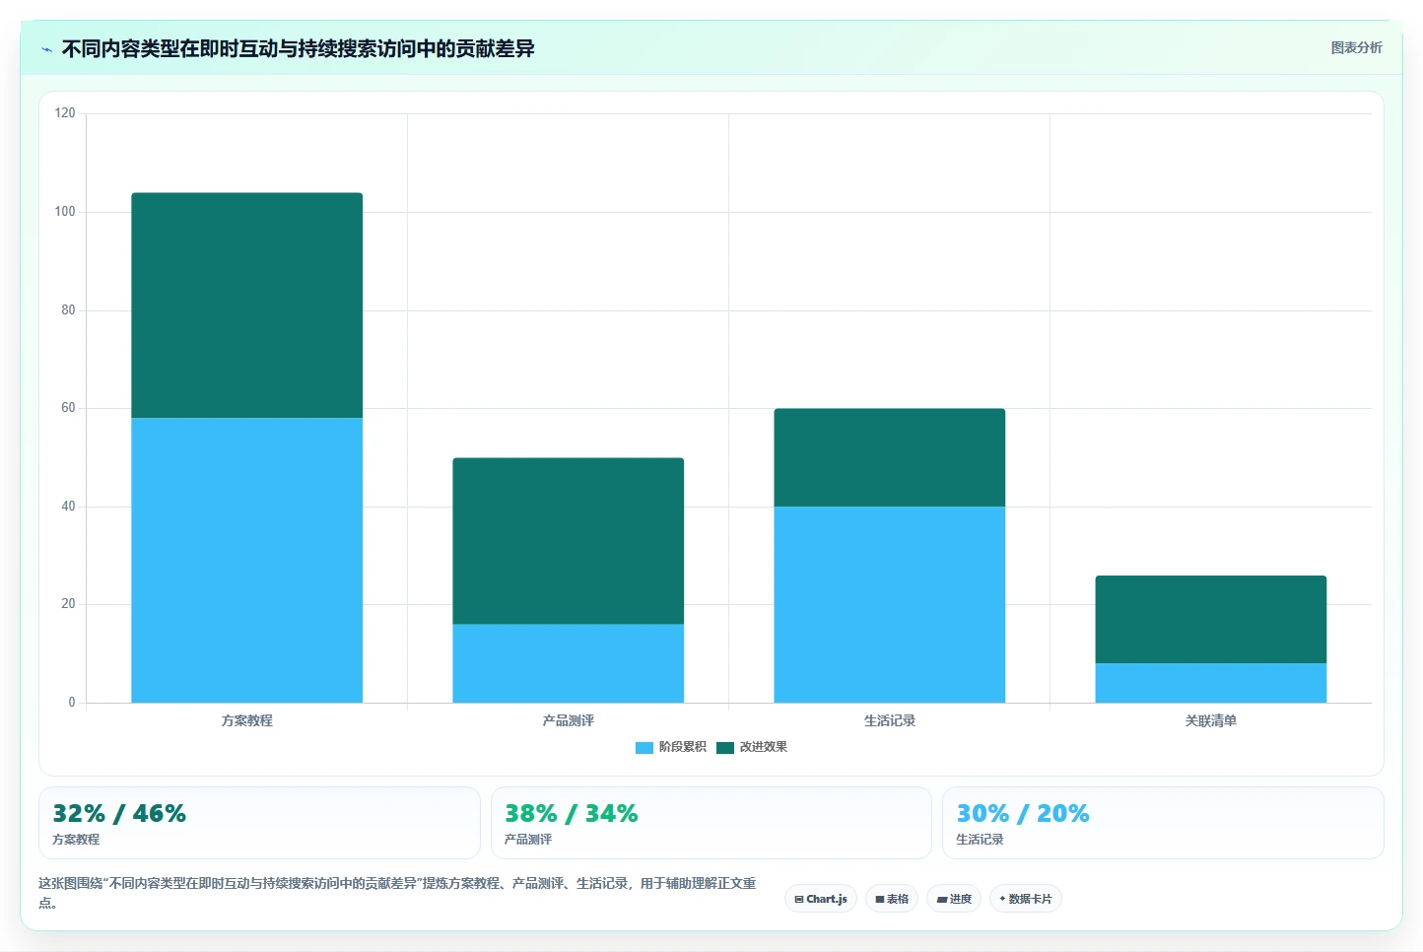Click the blue segment of the 产品测评 bar

click(569, 663)
